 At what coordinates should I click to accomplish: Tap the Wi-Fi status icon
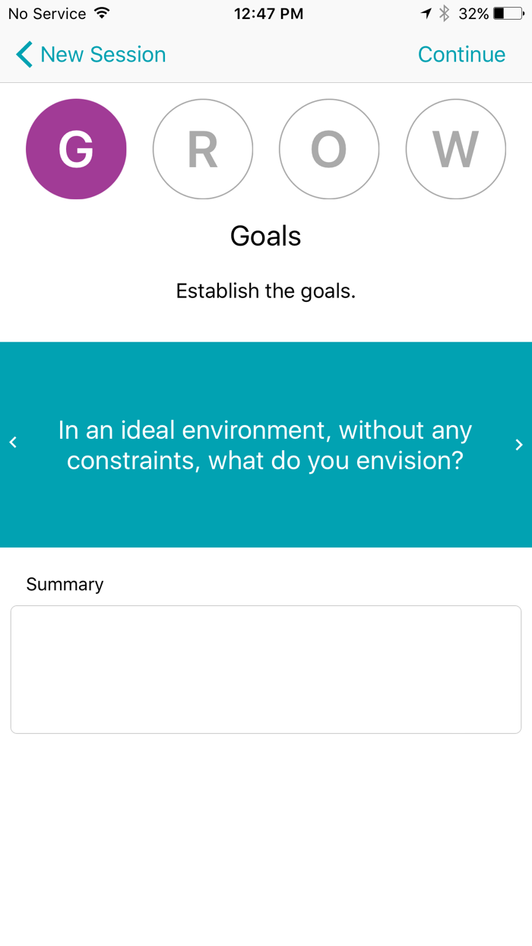pyautogui.click(x=102, y=14)
